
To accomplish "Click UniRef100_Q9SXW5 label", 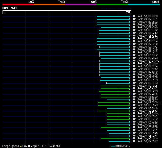I will [x=145, y=133].
